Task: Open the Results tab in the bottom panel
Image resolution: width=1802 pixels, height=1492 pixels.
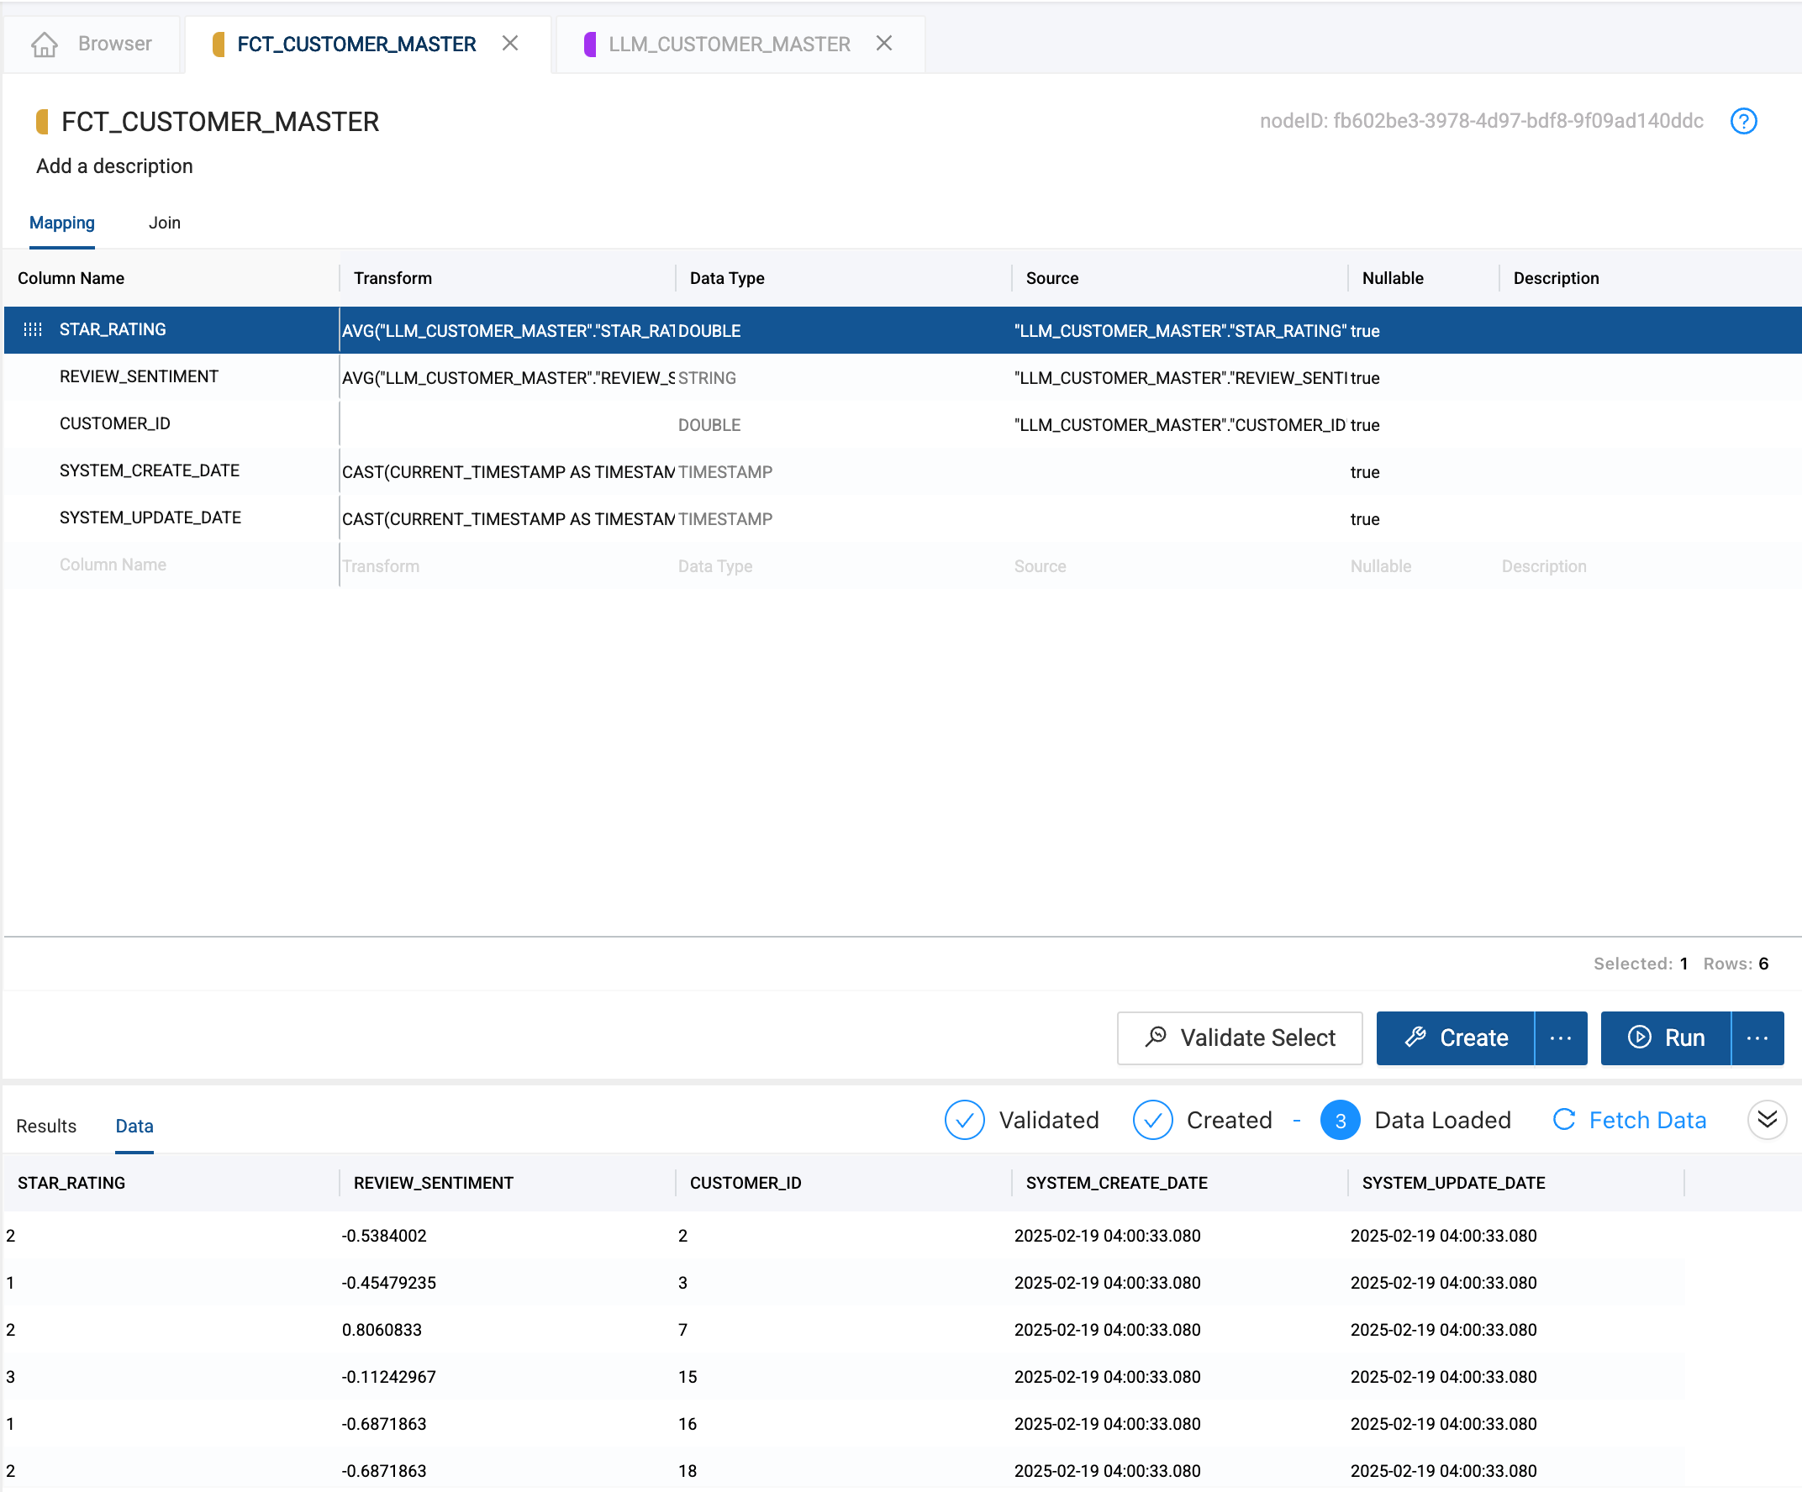Action: [46, 1125]
